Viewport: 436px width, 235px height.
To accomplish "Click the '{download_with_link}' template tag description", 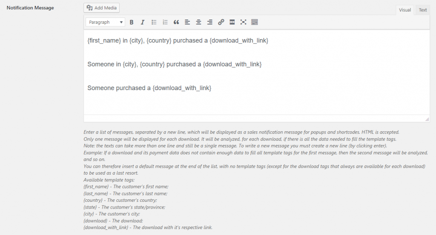I will 148,227.
